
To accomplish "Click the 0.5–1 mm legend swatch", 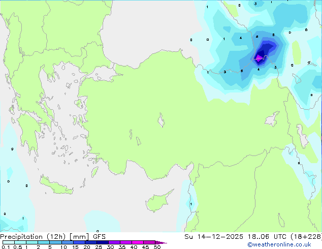I will coord(20,242).
